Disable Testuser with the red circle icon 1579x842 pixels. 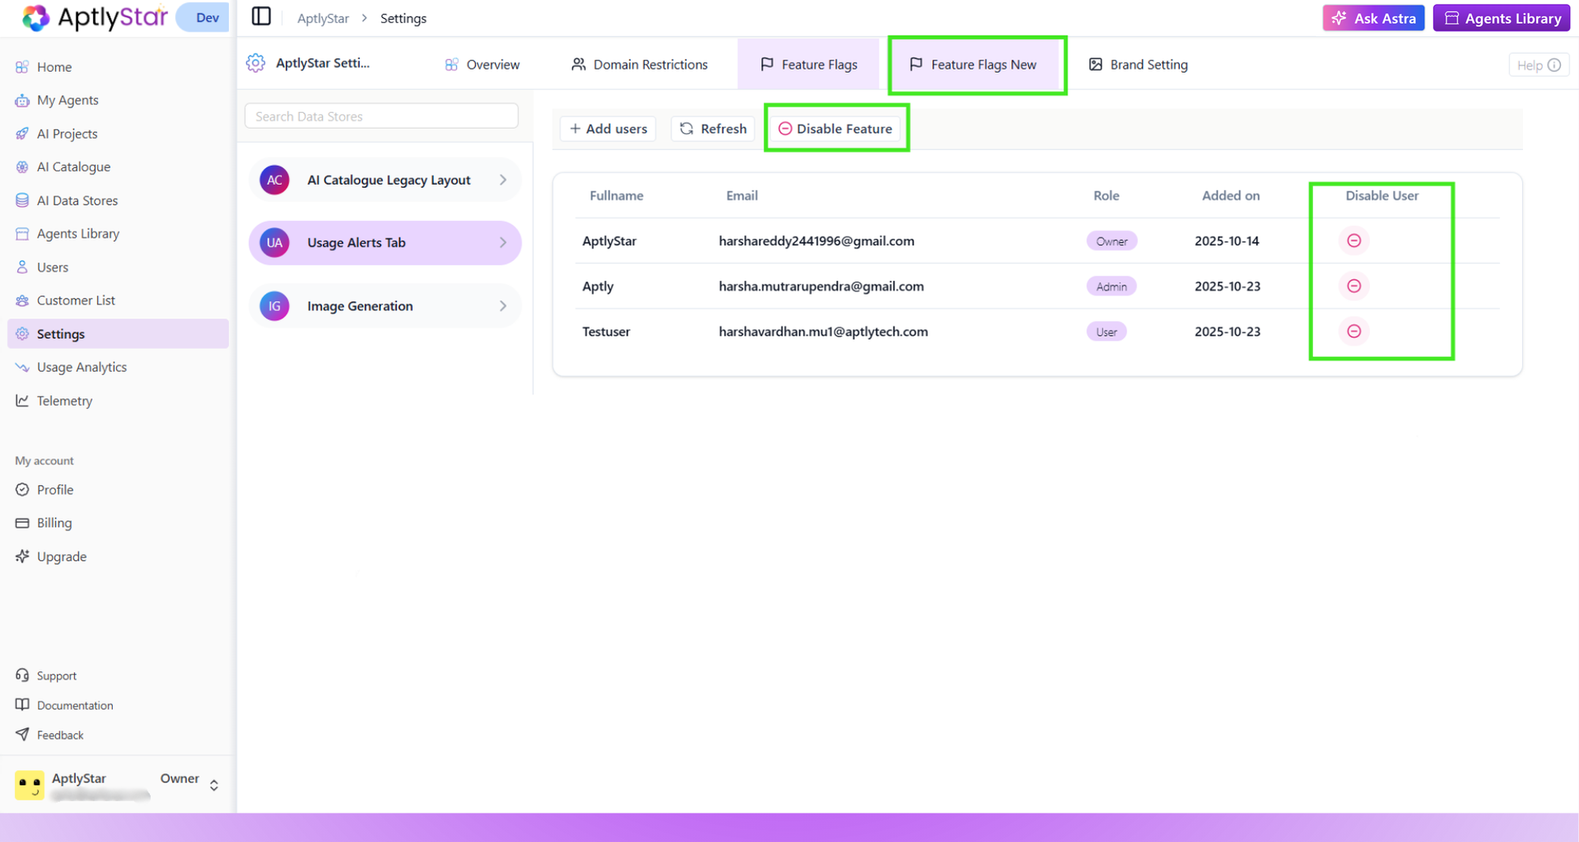1353,331
